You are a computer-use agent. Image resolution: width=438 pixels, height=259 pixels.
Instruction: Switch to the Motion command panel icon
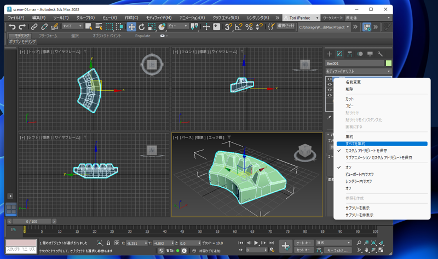[360, 54]
